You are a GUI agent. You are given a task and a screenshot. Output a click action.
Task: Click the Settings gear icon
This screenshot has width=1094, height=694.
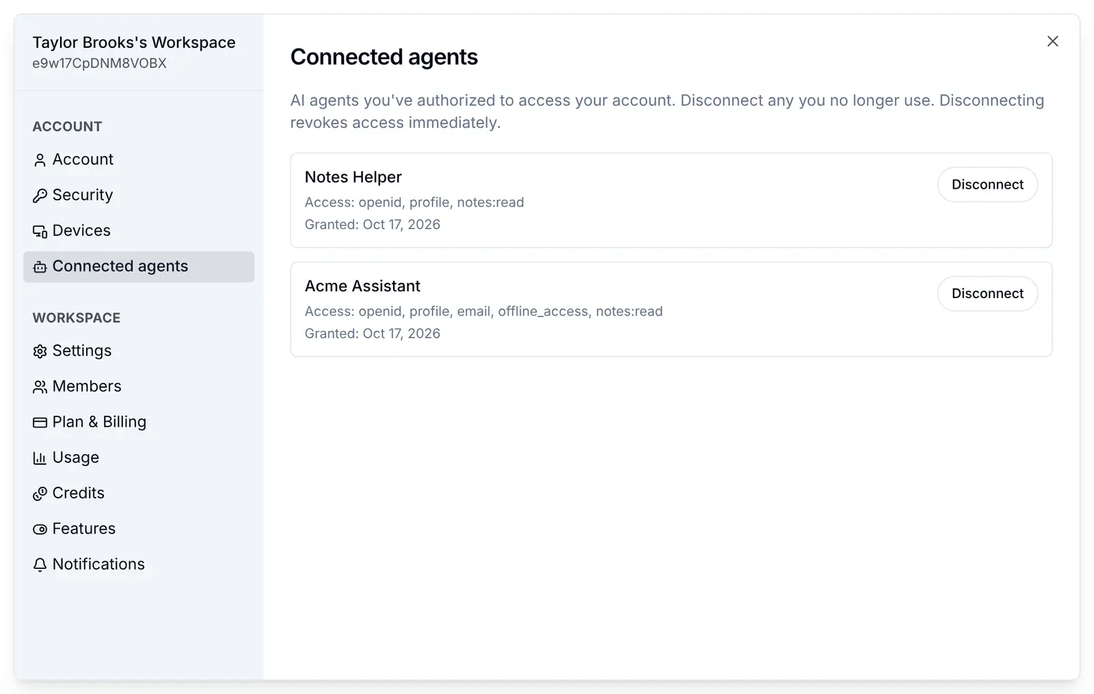coord(40,351)
